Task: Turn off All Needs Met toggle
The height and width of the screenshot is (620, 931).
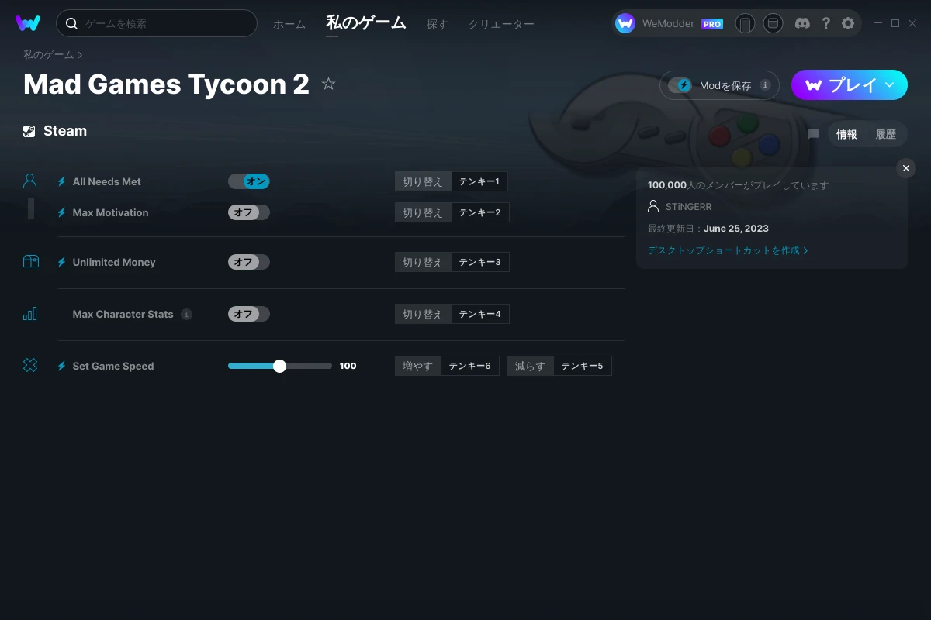Action: pyautogui.click(x=249, y=181)
